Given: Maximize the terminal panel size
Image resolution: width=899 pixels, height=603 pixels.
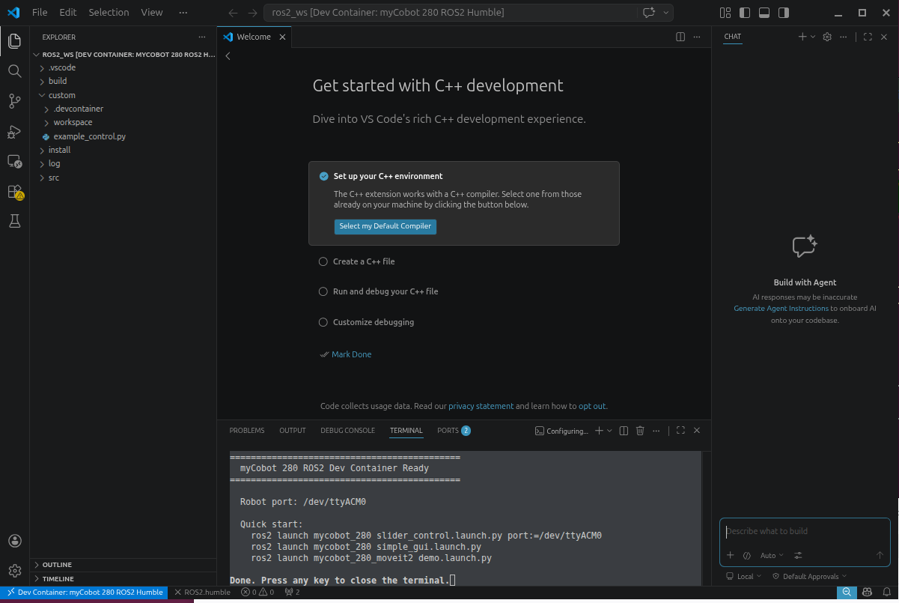Looking at the screenshot, I should (680, 431).
